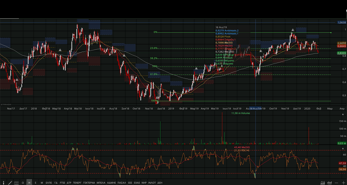Click the info icon in bottom toolbar
Screen dimensions: 347x185
coord(3,183)
